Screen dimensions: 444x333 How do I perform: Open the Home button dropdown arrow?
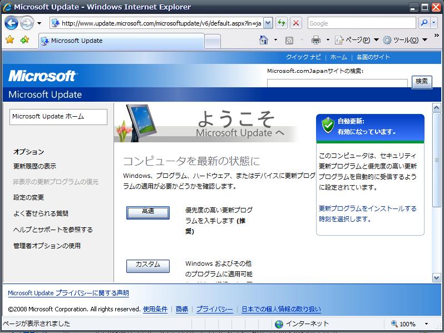275,40
